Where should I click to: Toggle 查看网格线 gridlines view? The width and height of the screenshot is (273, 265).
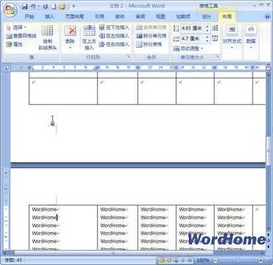[x=21, y=36]
